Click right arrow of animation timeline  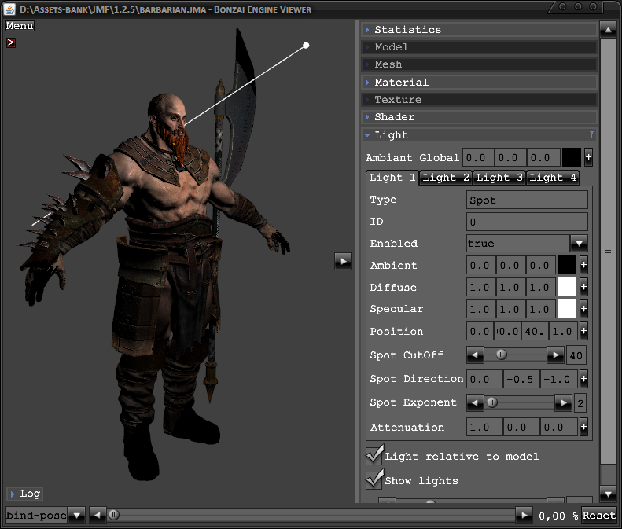(524, 515)
